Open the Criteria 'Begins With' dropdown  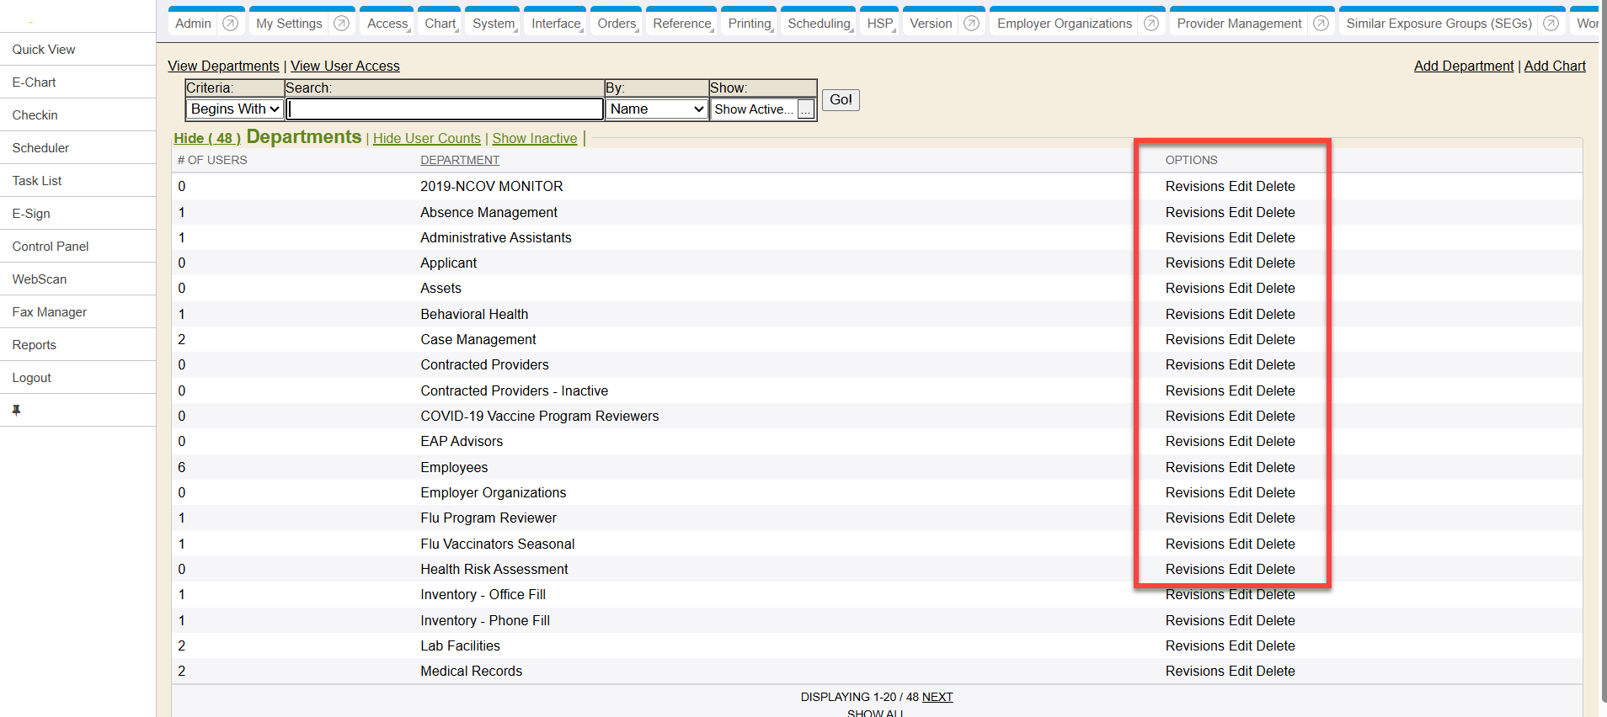coord(234,109)
